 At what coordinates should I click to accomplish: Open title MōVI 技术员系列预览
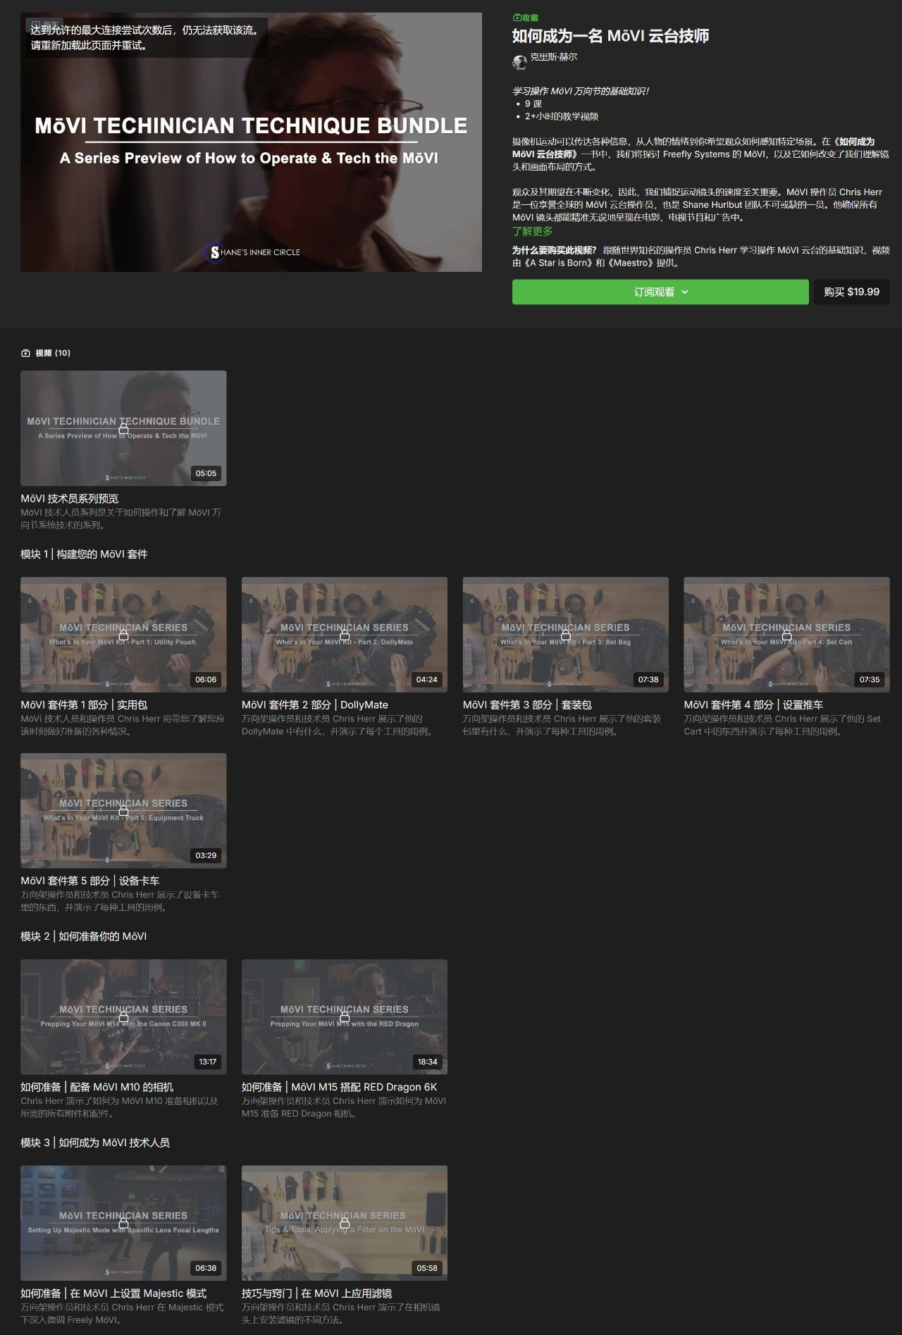pos(70,498)
